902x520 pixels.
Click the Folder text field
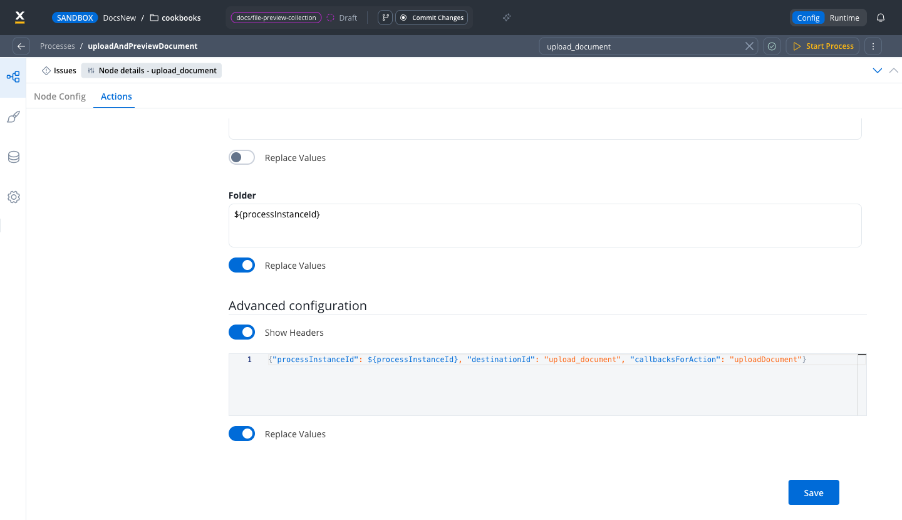[x=545, y=226]
